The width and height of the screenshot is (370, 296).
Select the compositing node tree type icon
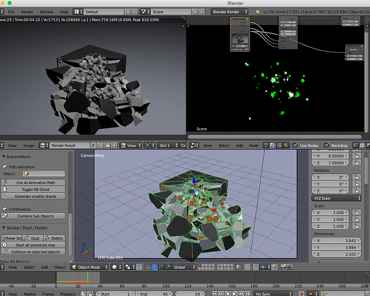tap(273, 145)
